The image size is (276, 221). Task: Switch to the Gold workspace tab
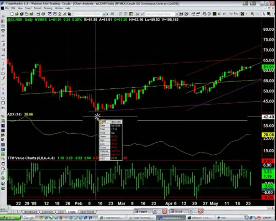coord(61,212)
